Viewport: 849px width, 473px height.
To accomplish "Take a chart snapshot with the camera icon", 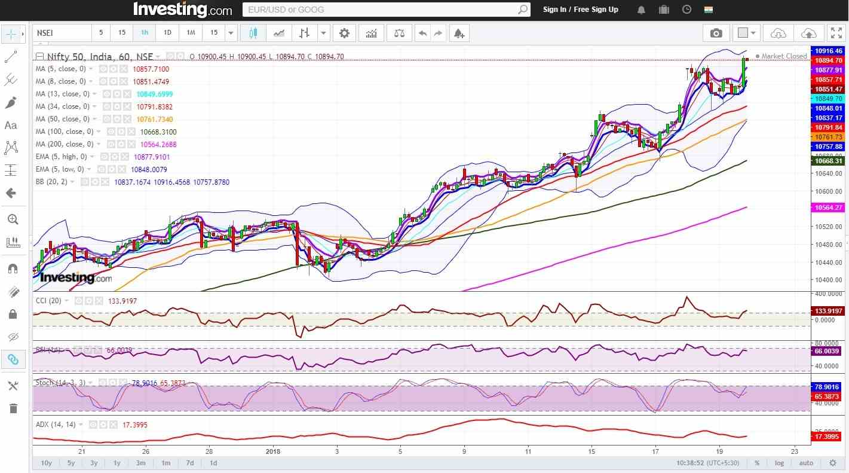I will [x=716, y=33].
